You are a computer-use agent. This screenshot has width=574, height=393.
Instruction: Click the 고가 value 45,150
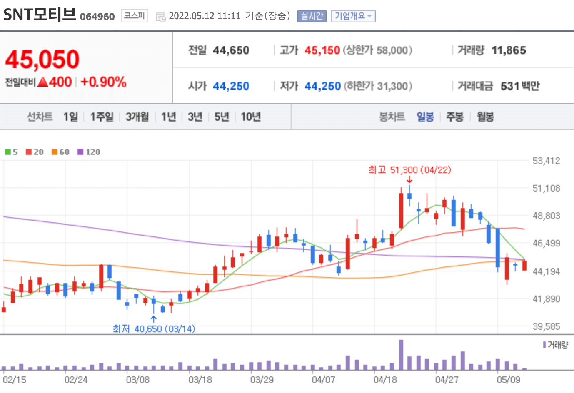pos(322,50)
